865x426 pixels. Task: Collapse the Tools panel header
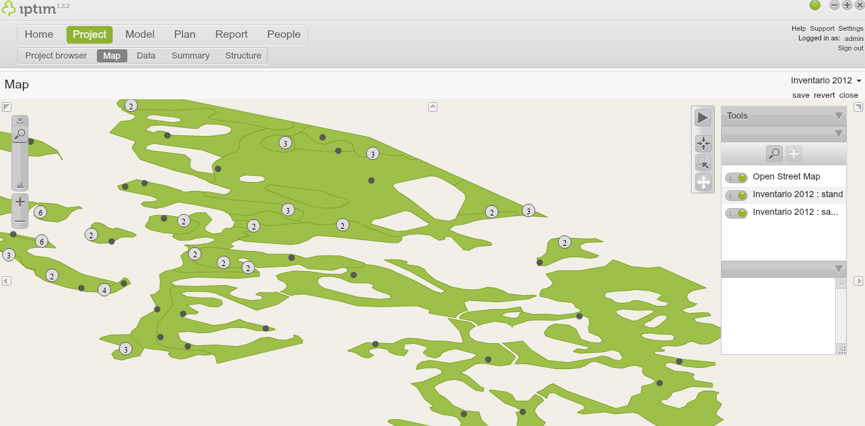point(838,116)
